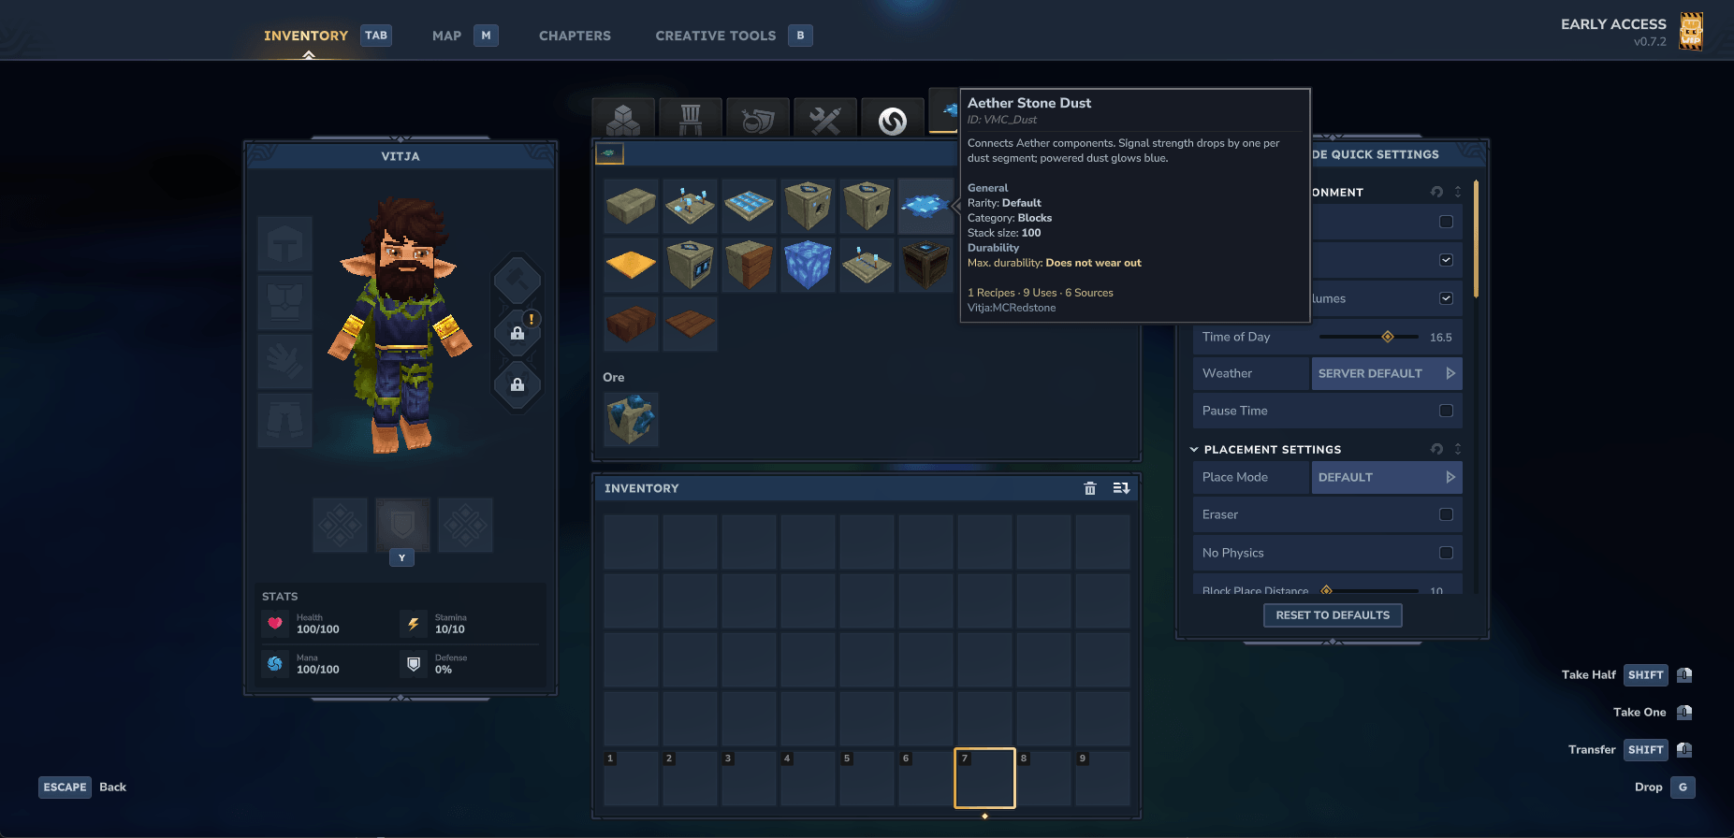This screenshot has width=1734, height=838.
Task: Select hotbar slot 9
Action: [1102, 778]
